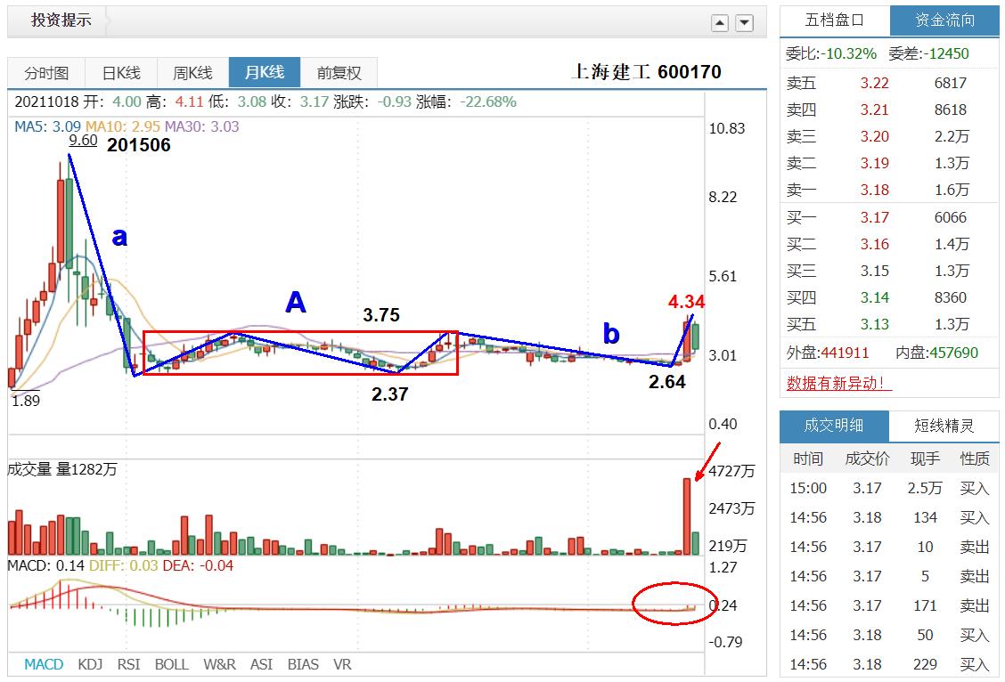Click the up arrow in 投资提示 bar
This screenshot has height=682, width=1005.
(720, 24)
